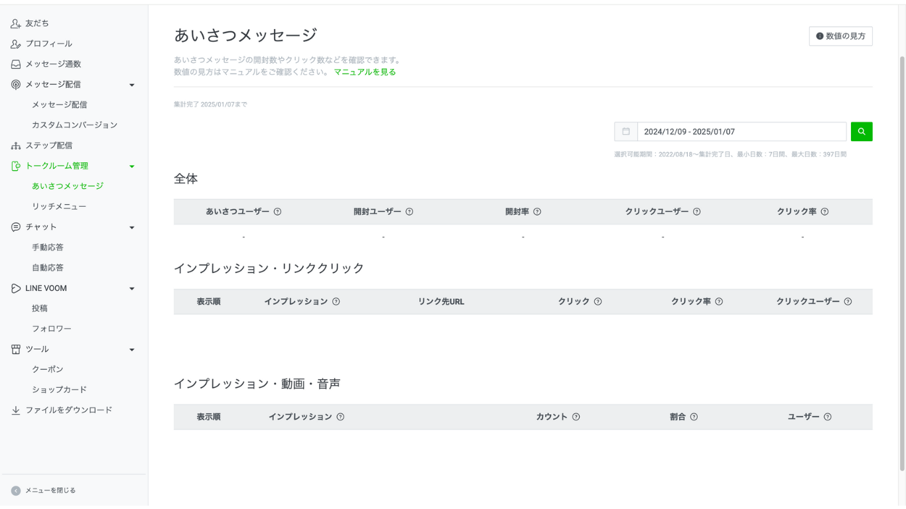Collapse the チャット section arrow

[x=132, y=227]
